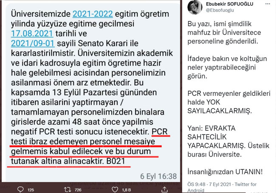Image resolution: width=276 pixels, height=193 pixels.
Task: Follow the 2021-2022 highlighted link
Action: pyautogui.click(x=93, y=14)
